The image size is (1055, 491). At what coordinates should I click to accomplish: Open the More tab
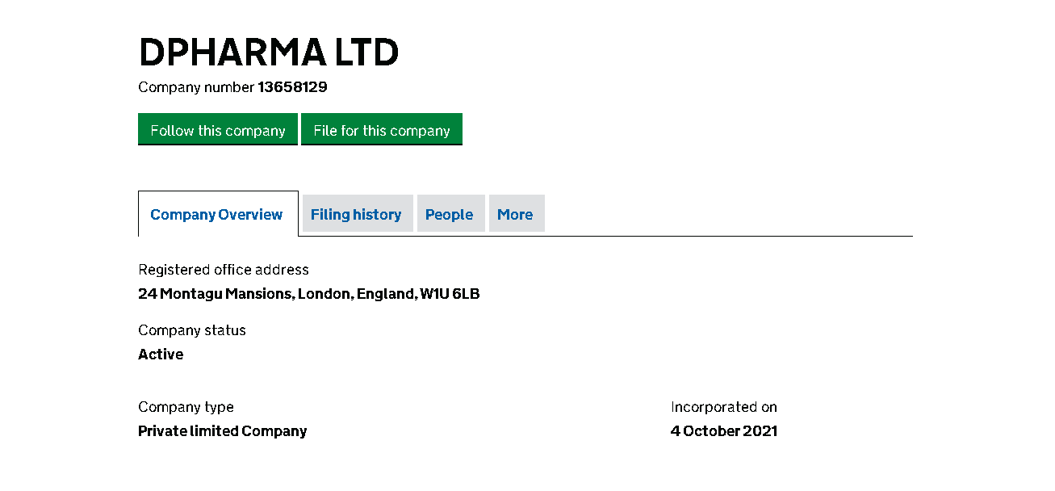click(515, 215)
